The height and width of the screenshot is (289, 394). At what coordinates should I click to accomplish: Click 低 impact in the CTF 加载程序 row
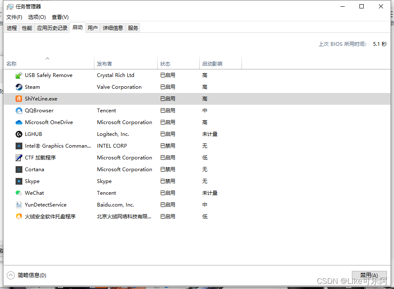[x=205, y=158]
